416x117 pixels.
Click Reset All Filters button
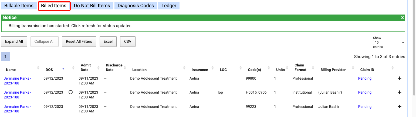click(79, 41)
